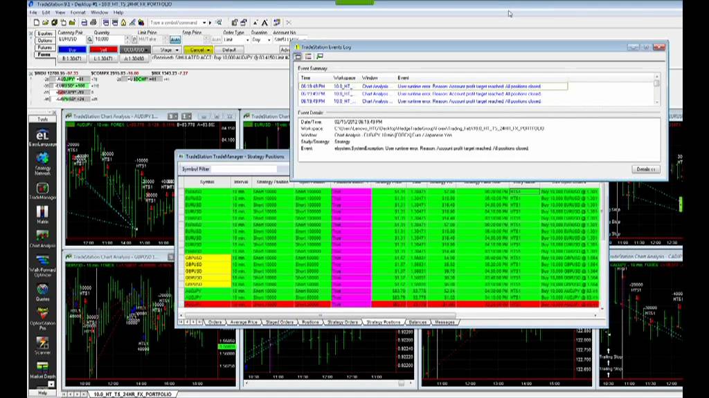Open the Edit menu
Screen dimensions: 709x398
[x=46, y=12]
